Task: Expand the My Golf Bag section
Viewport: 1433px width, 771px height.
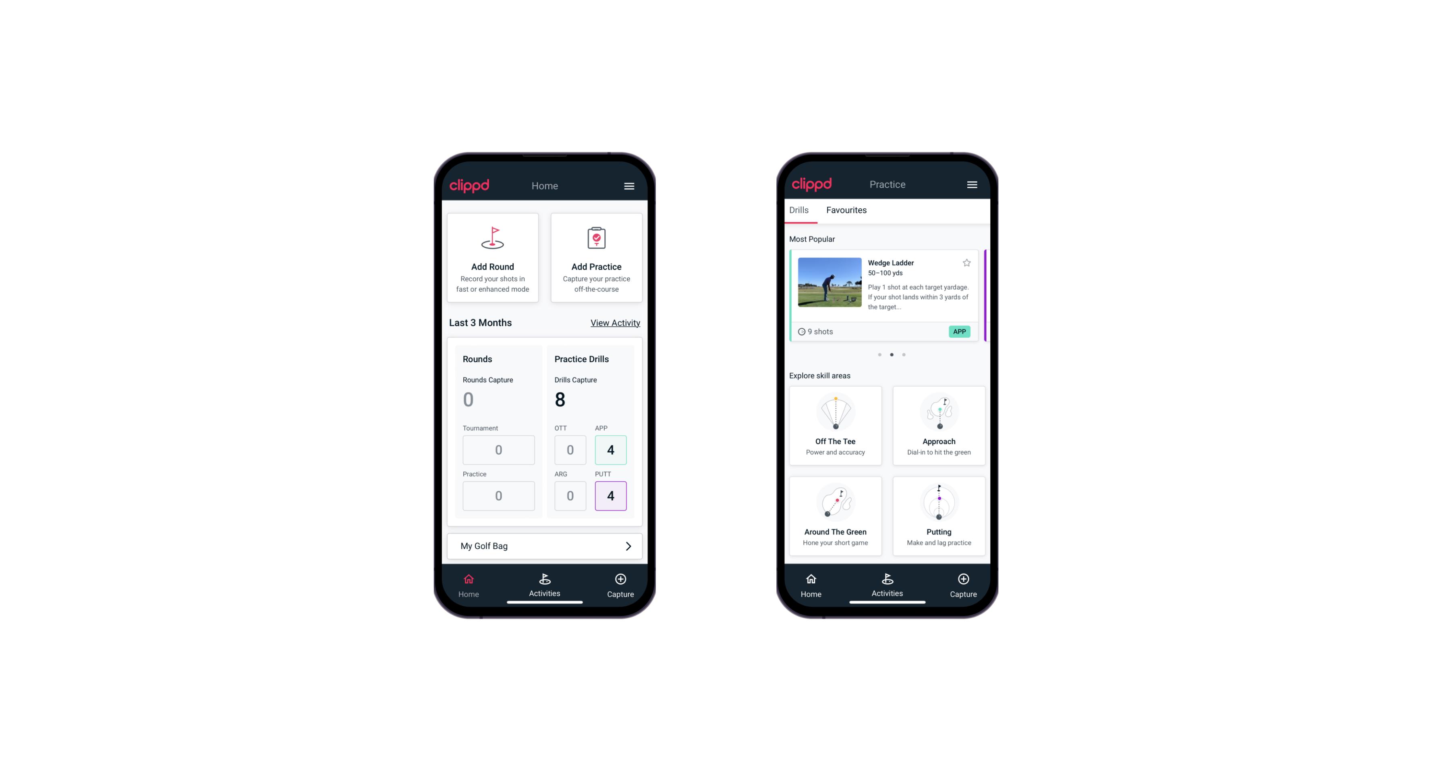Action: tap(628, 545)
